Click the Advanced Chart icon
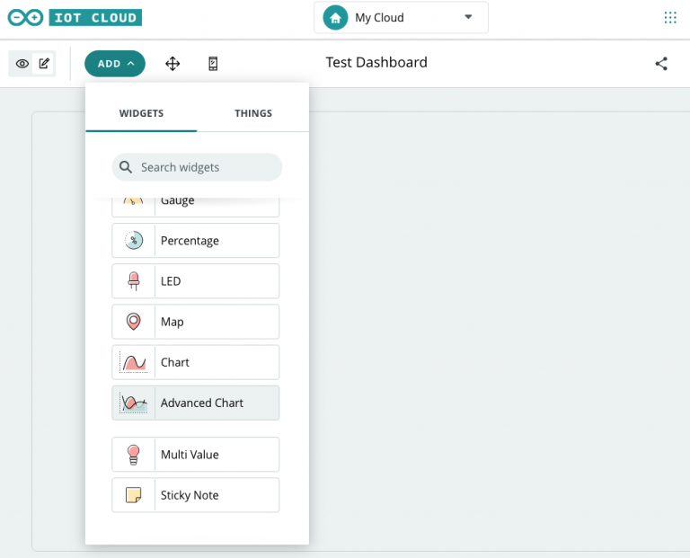Viewport: 690px width, 558px height. point(134,403)
